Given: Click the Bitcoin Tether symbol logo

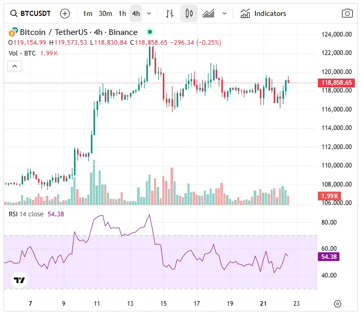Looking at the screenshot, I should 13,32.
